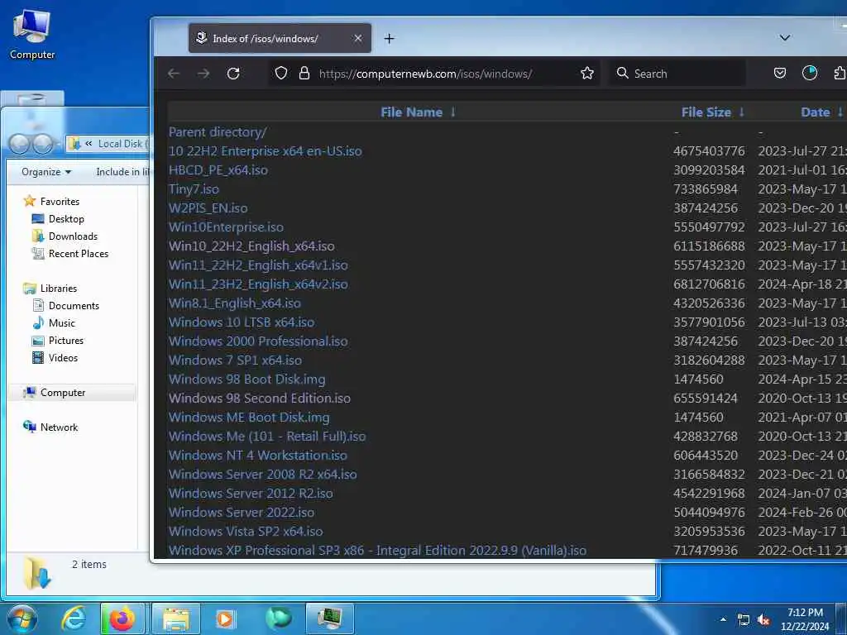Screen dimensions: 847x635
Task: Open the Windows Start orb
Action: pyautogui.click(x=22, y=618)
